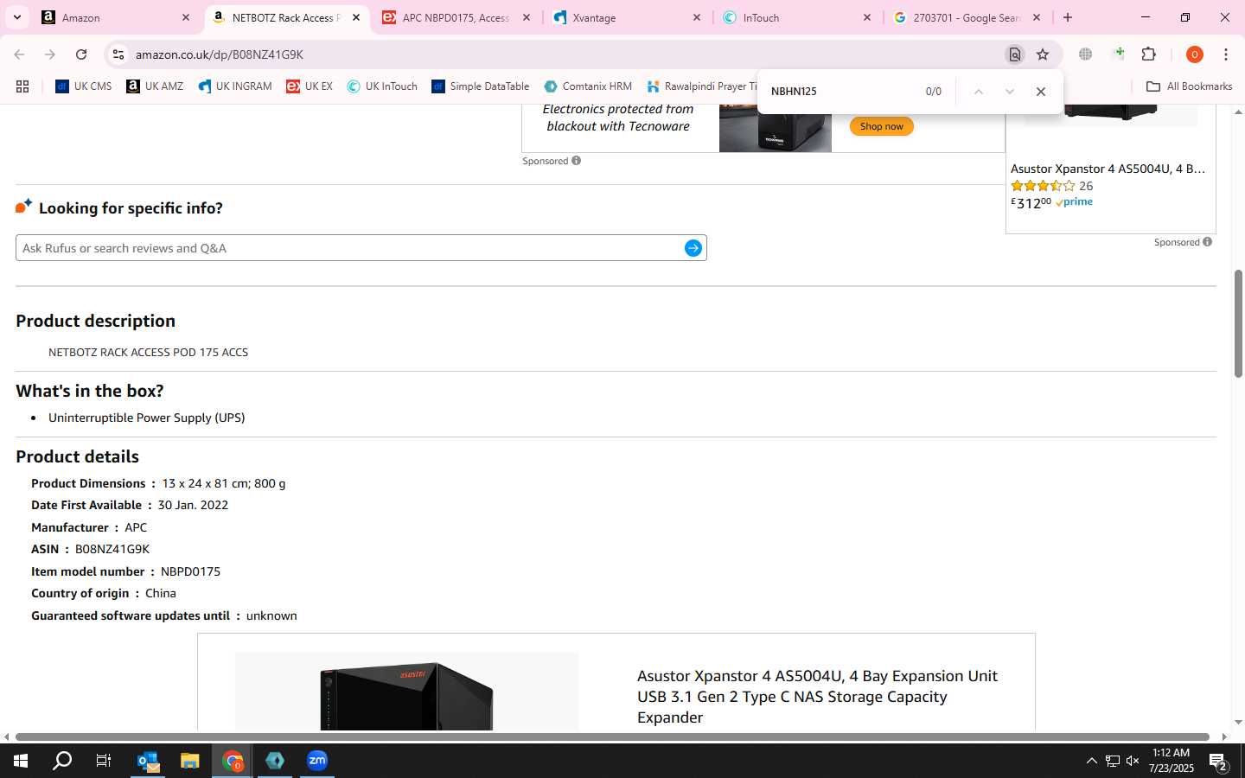The width and height of the screenshot is (1245, 778).
Task: Click the £312.00 price on Asustor card
Action: [x=1031, y=203]
